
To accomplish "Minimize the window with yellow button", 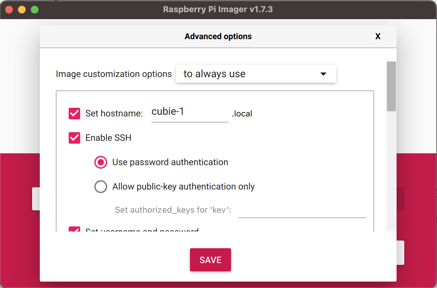I will coord(22,10).
